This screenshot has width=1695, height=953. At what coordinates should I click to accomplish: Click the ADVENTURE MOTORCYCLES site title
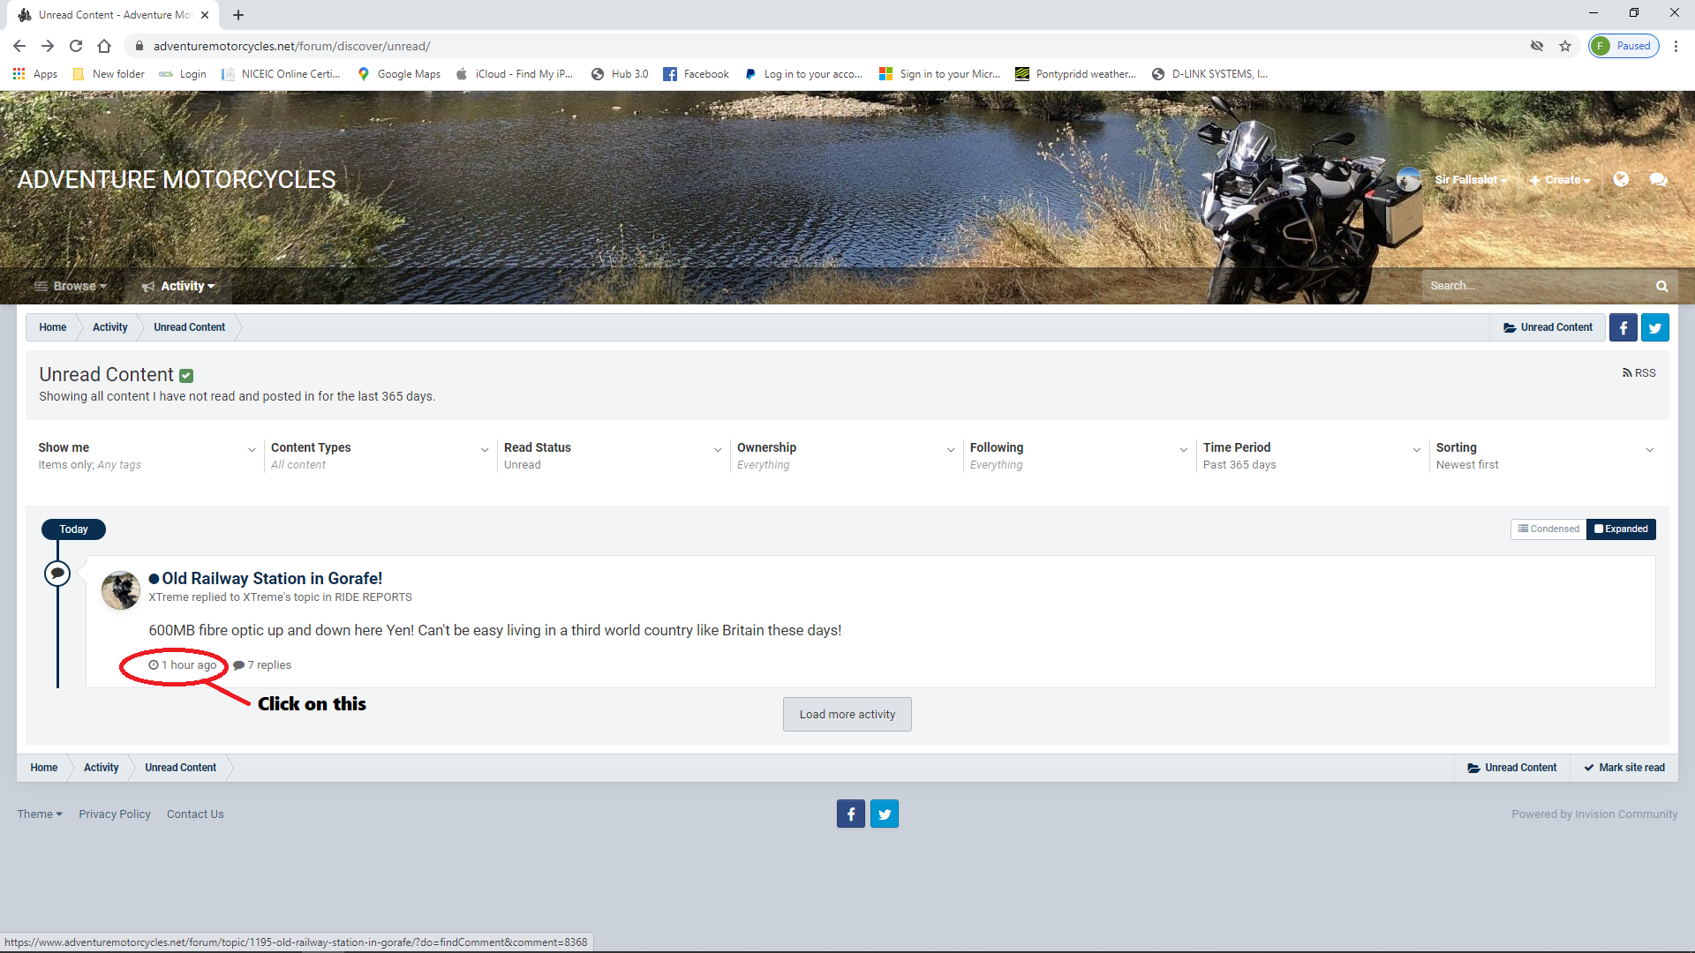tap(177, 180)
